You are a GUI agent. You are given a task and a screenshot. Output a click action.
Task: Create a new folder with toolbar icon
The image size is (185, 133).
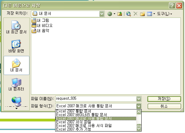143,14
